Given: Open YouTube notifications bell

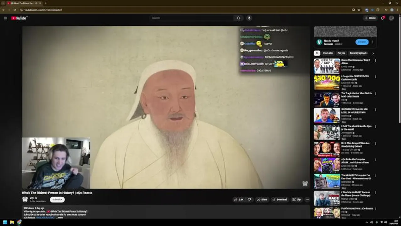Looking at the screenshot, I should click(382, 18).
